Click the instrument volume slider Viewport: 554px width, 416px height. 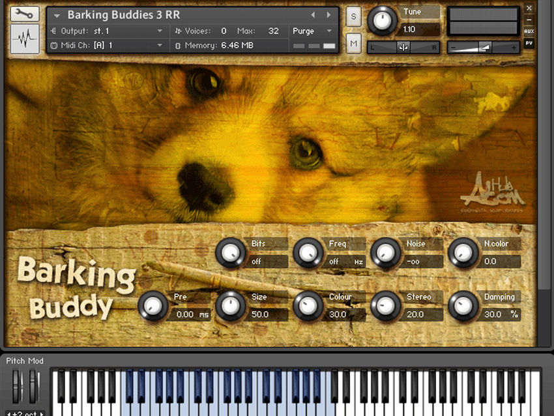point(483,48)
